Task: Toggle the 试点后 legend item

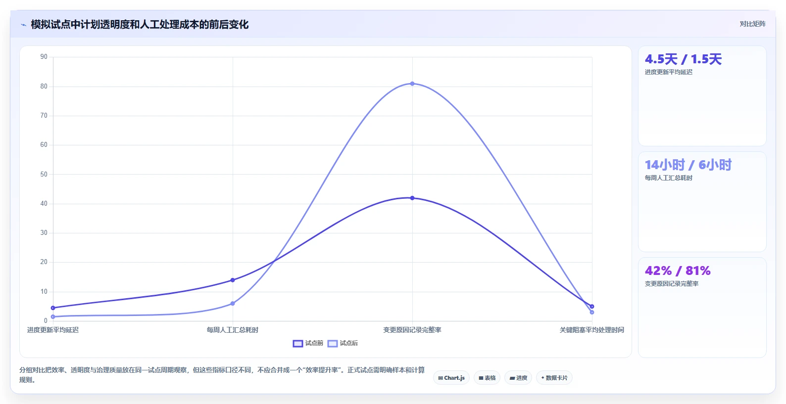Action: point(343,343)
